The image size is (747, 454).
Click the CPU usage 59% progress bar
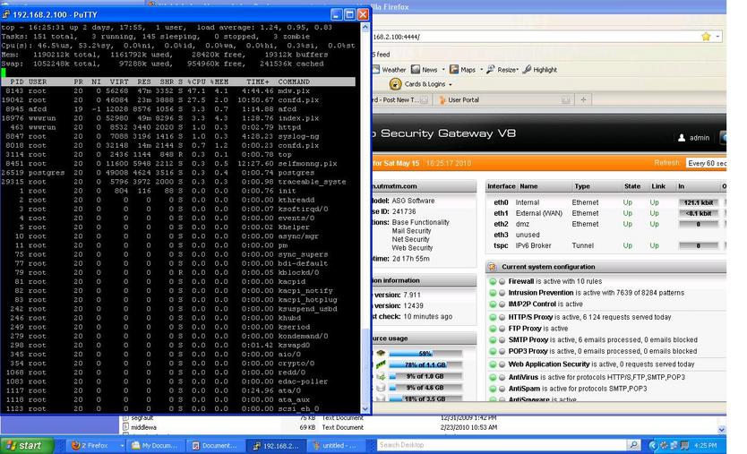[x=425, y=354]
